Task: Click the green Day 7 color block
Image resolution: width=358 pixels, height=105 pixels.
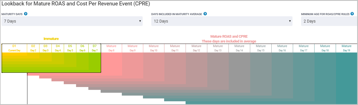Action: point(95,62)
